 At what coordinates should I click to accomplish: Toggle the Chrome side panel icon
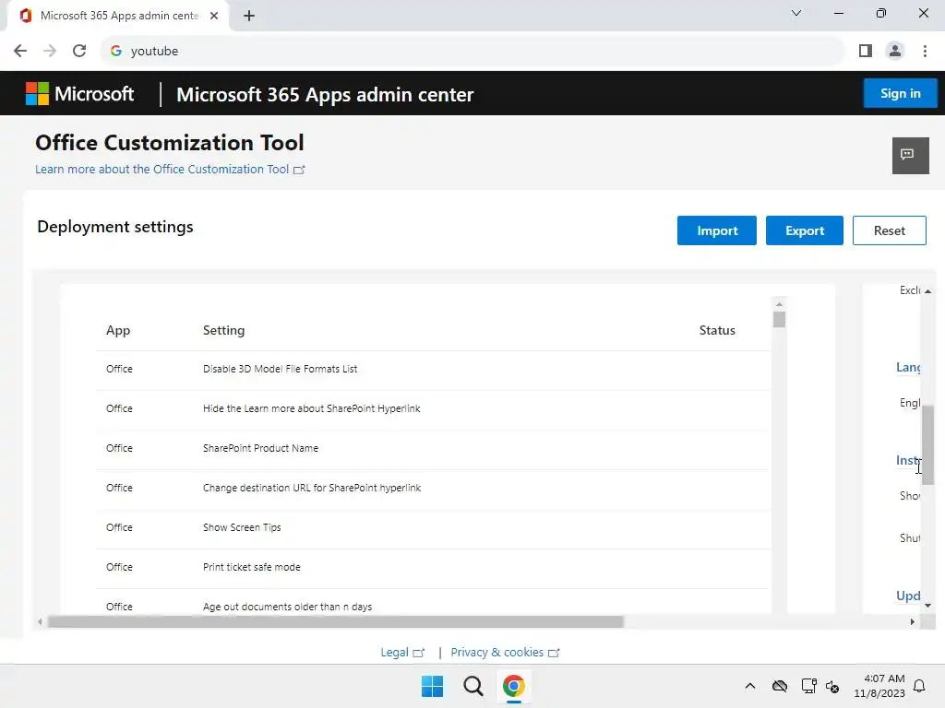click(x=865, y=51)
